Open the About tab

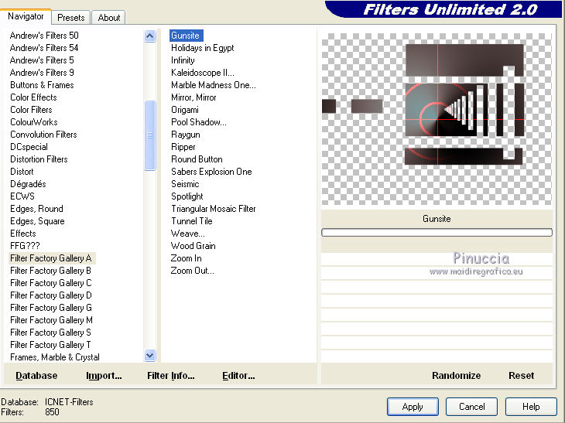click(x=109, y=18)
